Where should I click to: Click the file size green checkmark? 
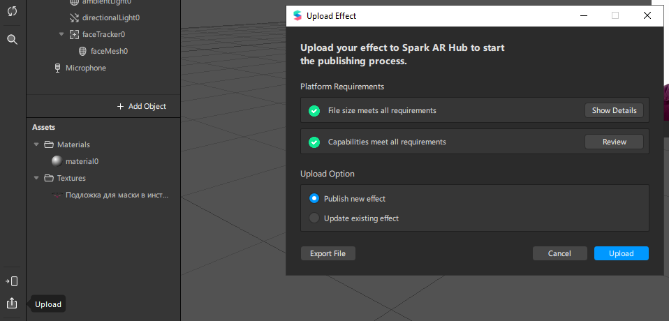(x=314, y=111)
